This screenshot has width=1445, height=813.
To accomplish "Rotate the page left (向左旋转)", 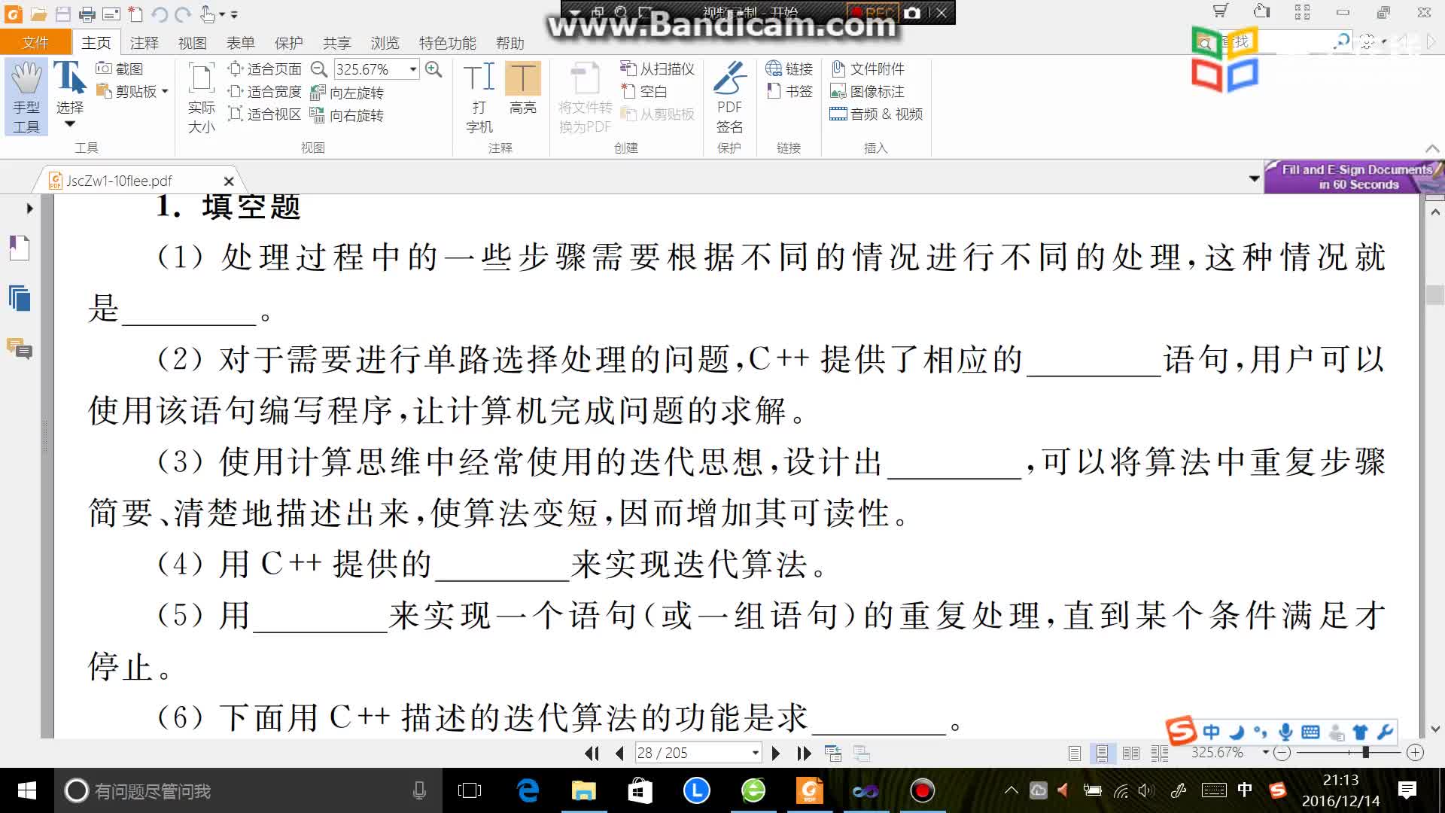I will 347,93.
